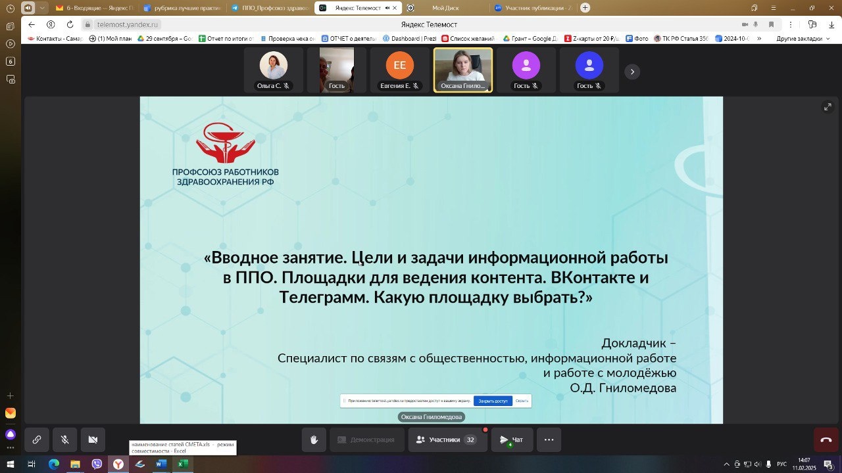Screen dimensions: 842x473
Task: Click Закрыть доступ in sharing banner
Action: (493, 400)
